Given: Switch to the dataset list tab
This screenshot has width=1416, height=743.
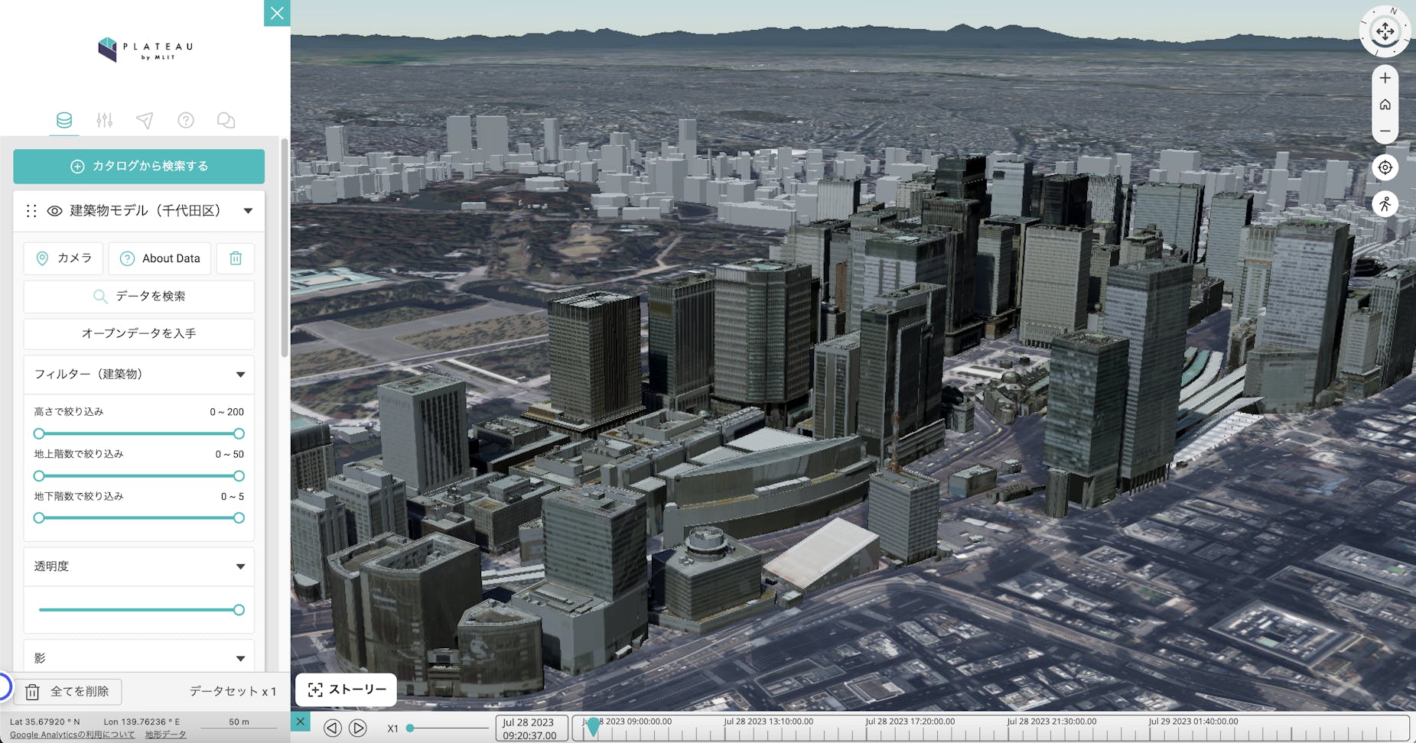Looking at the screenshot, I should pos(64,120).
